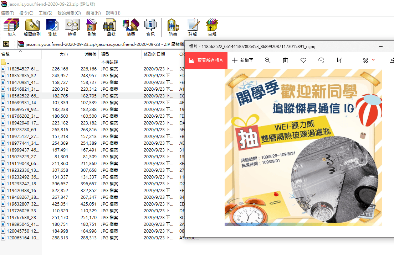The image size is (394, 255).
Task: Click the Add (加入) toolbar icon
Action: (x=11, y=28)
